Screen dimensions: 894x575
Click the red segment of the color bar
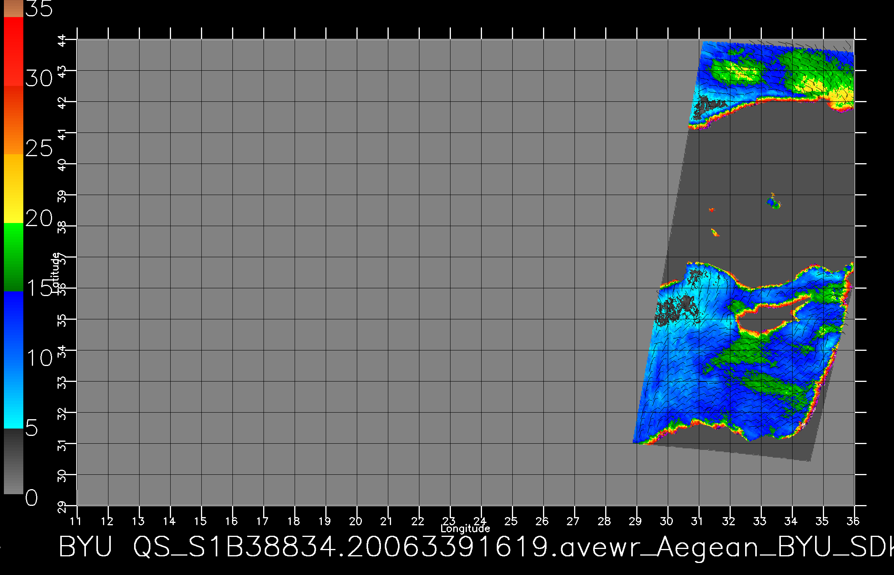tap(13, 52)
